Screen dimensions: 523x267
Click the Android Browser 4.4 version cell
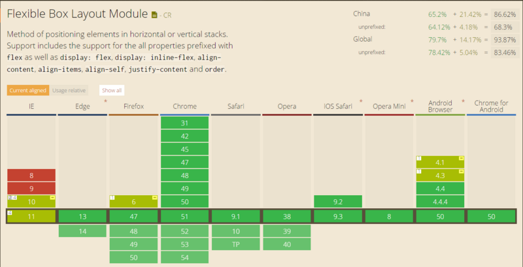point(440,189)
